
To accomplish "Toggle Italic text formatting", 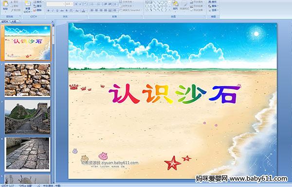I will pyautogui.click(x=53, y=11).
